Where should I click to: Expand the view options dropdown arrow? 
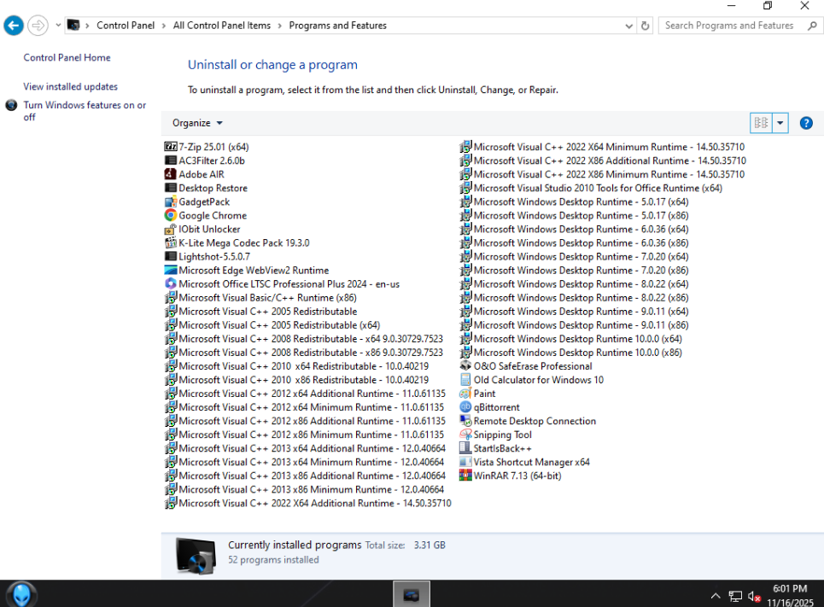pos(780,123)
